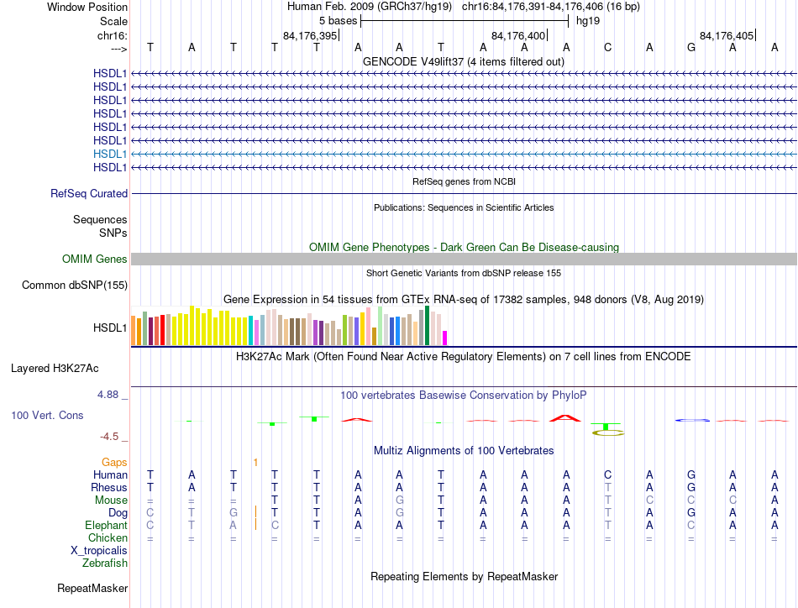Click the red PhyloP conservation peak logo
Screen dimensions: 798x608
tap(565, 418)
